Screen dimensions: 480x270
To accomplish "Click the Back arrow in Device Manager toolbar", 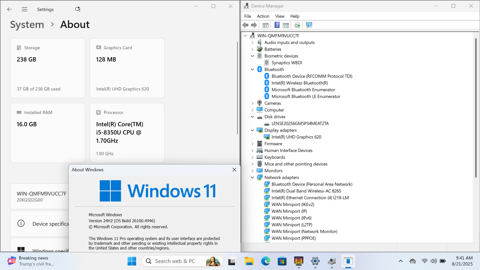I will (245, 25).
